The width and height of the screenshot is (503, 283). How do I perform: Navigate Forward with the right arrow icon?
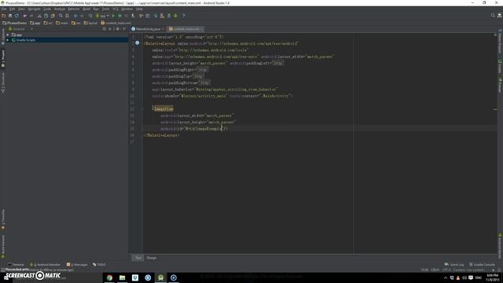click(x=82, y=16)
